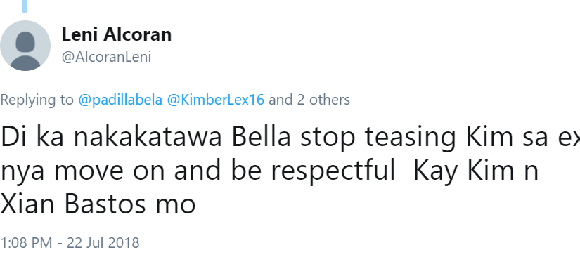Screen dimensions: 580x257
Task: Visit the @KimberLex16 mention link
Action: [x=216, y=100]
